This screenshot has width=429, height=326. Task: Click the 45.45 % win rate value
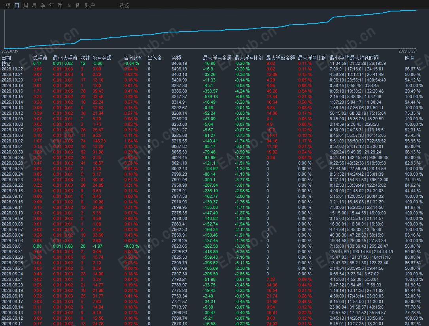[412, 135]
